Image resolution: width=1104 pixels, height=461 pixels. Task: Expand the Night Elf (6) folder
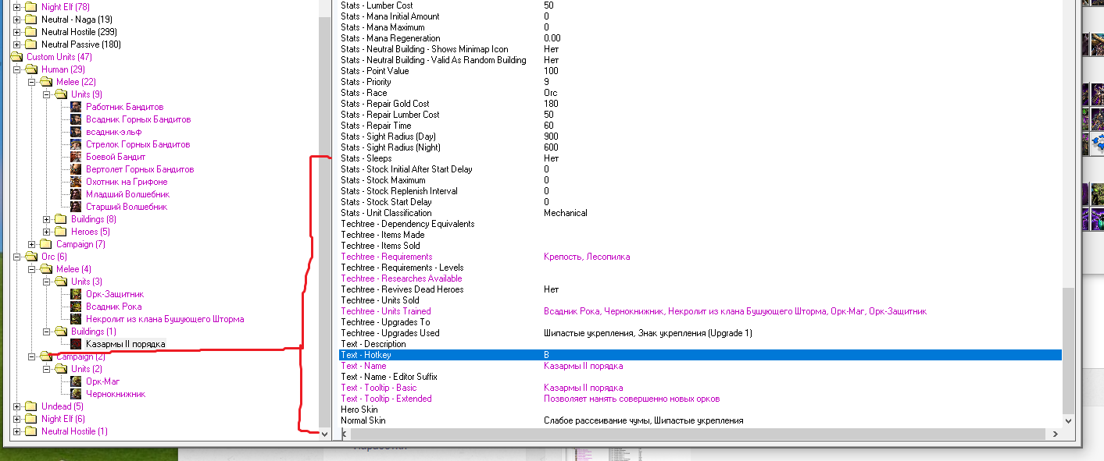(17, 419)
